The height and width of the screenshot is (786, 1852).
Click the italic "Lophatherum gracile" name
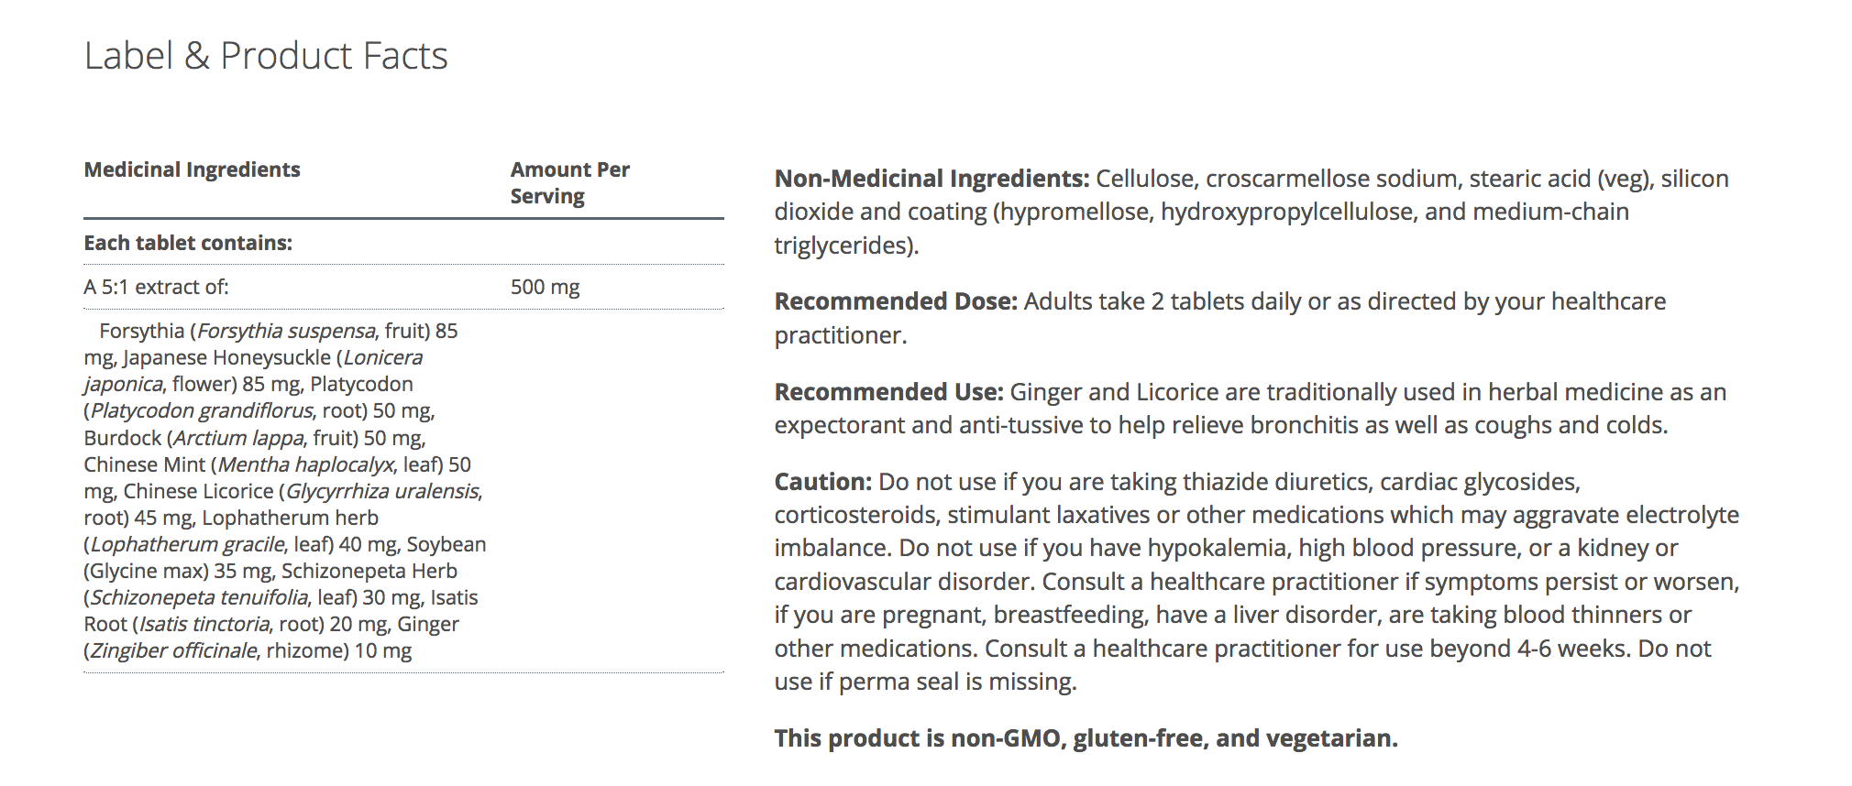coord(187,544)
